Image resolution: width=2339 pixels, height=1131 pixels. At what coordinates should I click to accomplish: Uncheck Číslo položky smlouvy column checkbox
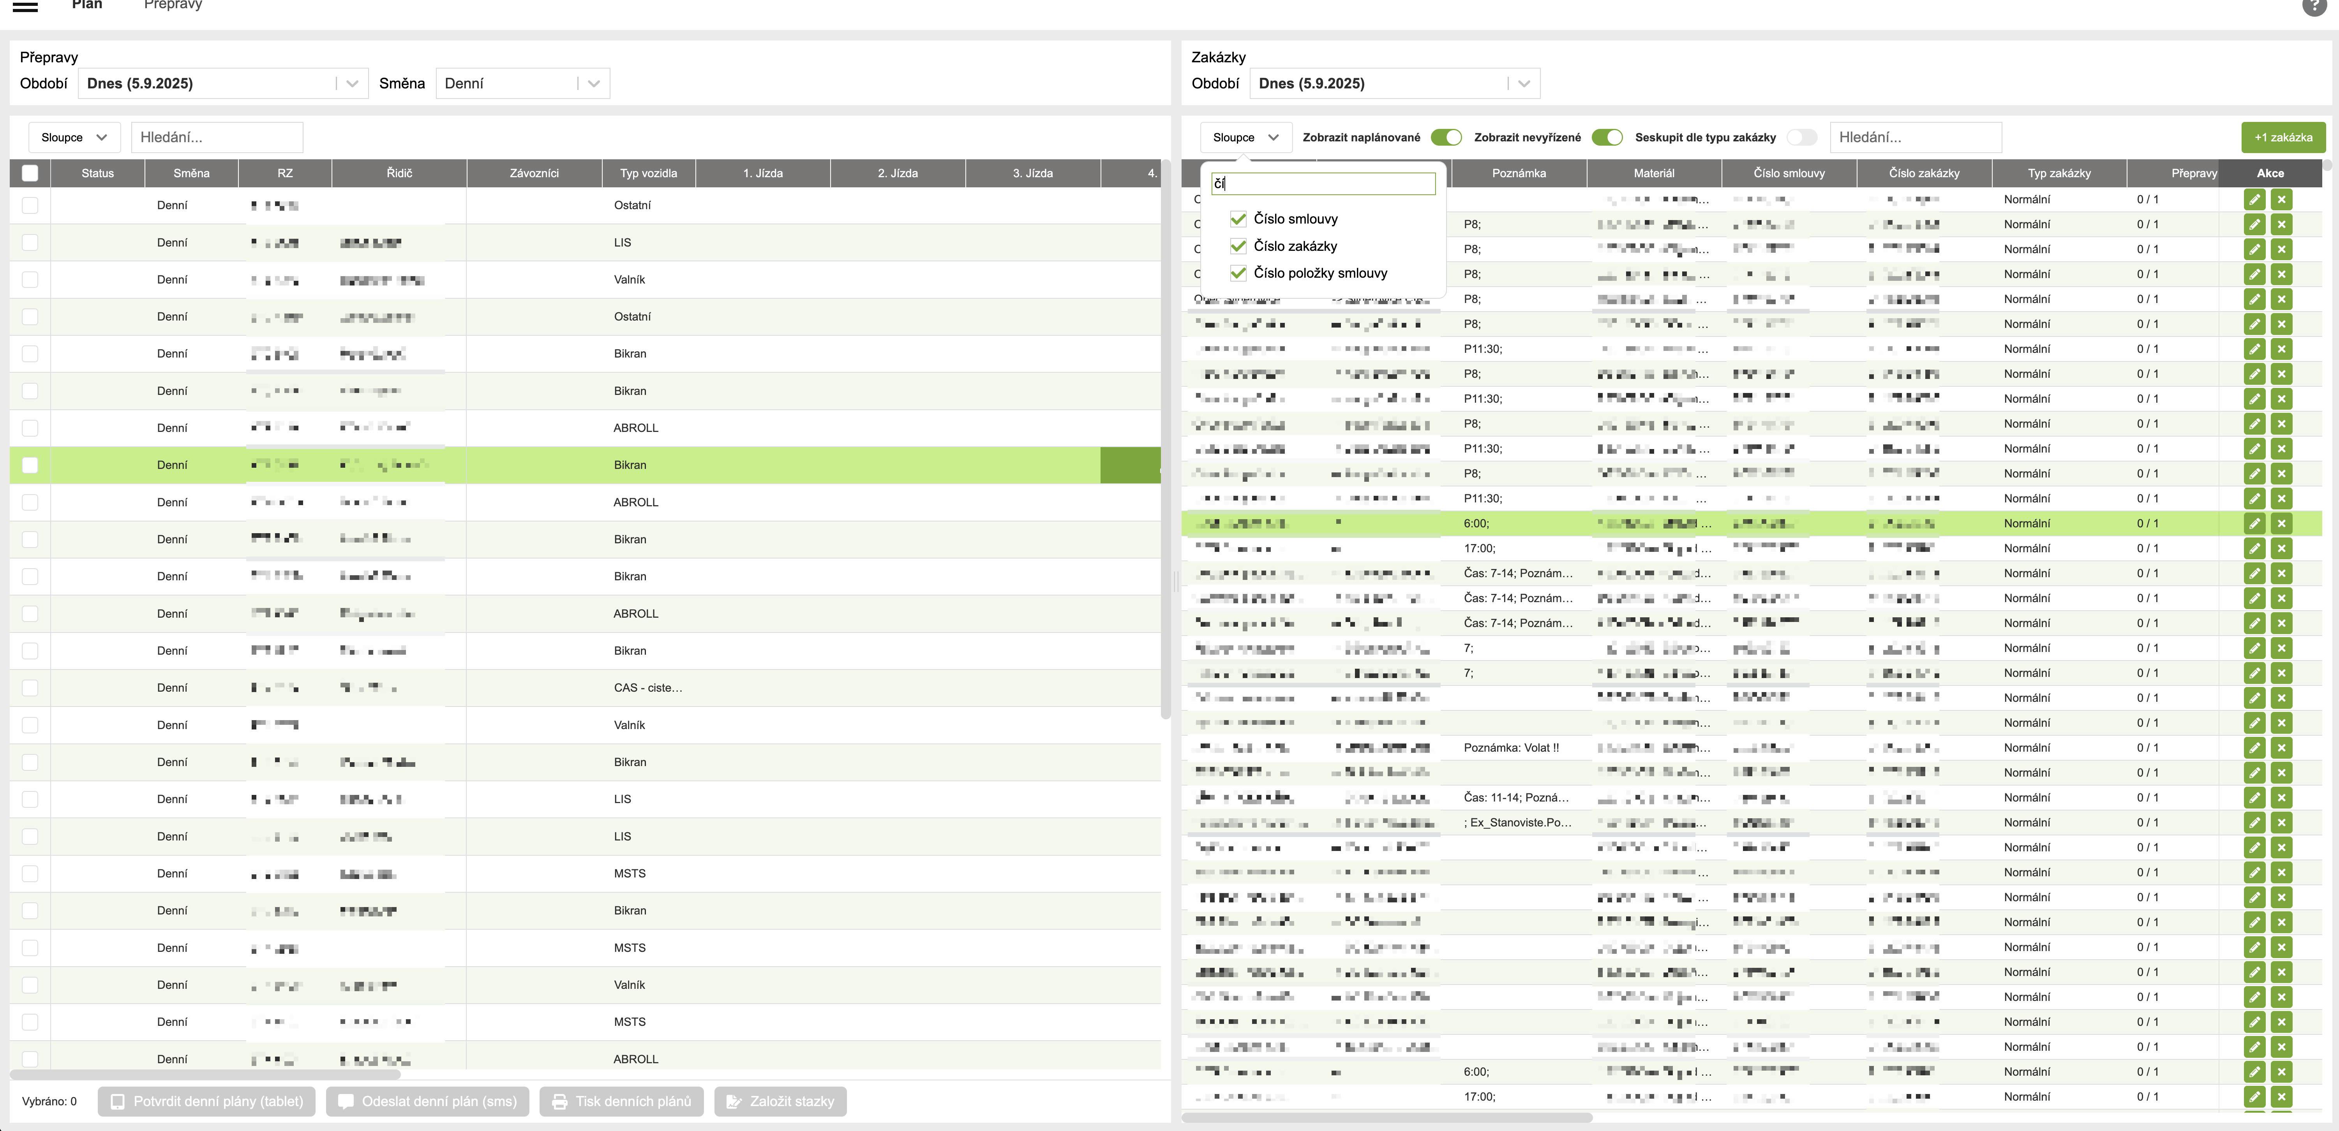[x=1238, y=273]
